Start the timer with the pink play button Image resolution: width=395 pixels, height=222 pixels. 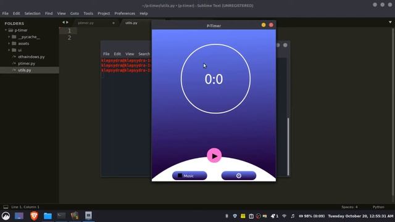[x=214, y=155]
